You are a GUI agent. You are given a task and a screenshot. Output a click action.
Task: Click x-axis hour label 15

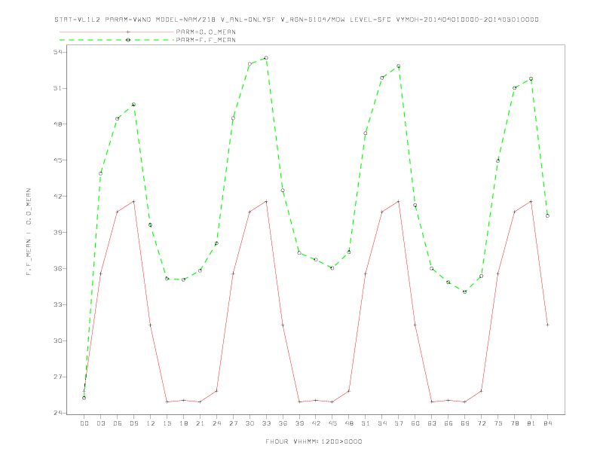coord(167,423)
